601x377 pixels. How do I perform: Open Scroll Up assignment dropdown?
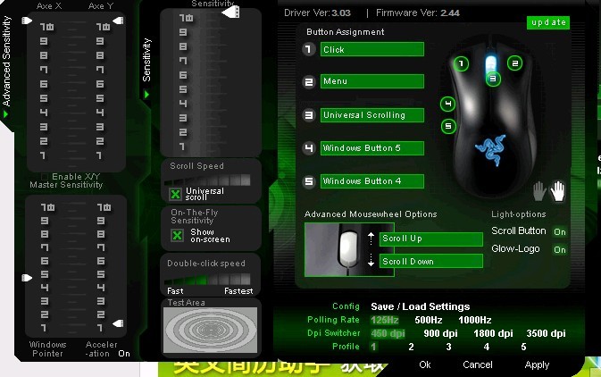pyautogui.click(x=431, y=239)
